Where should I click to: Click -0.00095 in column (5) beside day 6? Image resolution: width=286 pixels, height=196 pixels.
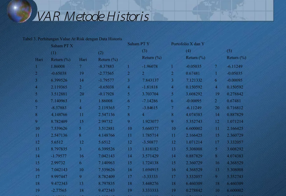[234, 80]
